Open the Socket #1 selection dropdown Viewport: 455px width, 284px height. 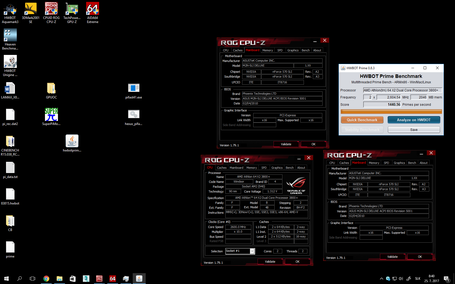pos(240,251)
